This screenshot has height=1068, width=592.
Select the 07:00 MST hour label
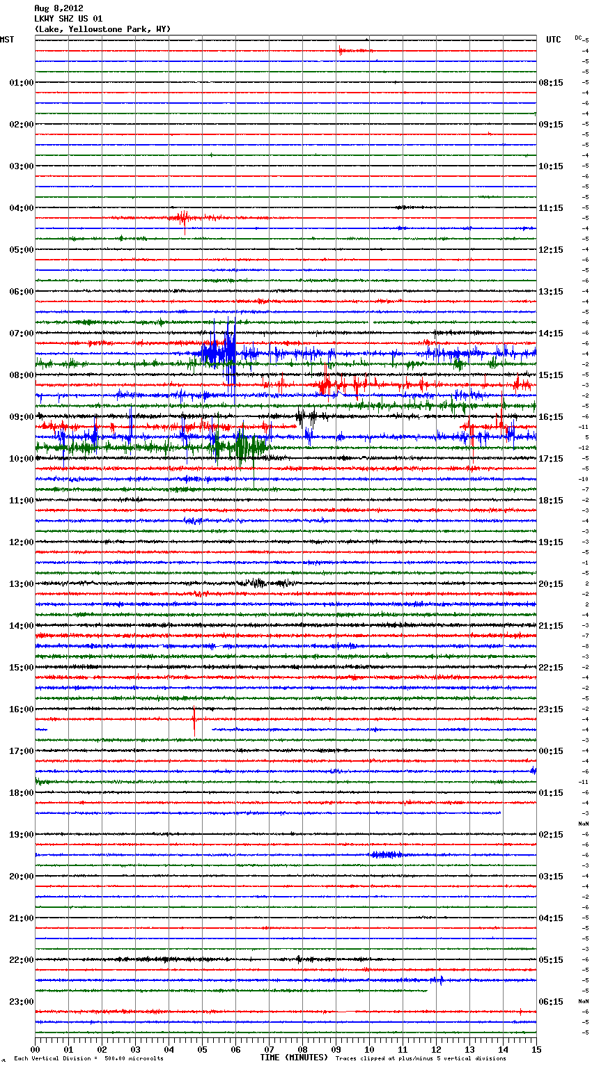click(21, 333)
